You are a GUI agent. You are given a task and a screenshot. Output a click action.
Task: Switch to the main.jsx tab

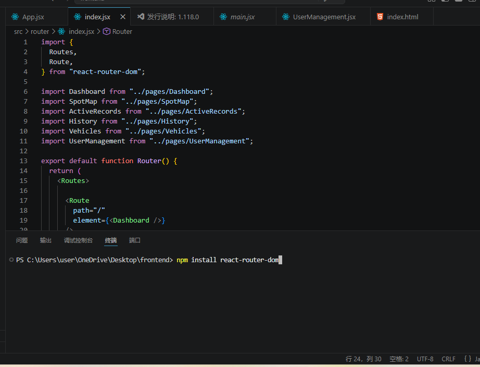click(243, 17)
